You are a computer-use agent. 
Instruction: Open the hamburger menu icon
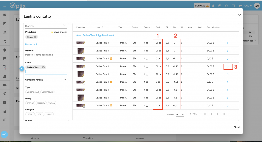(5, 6)
